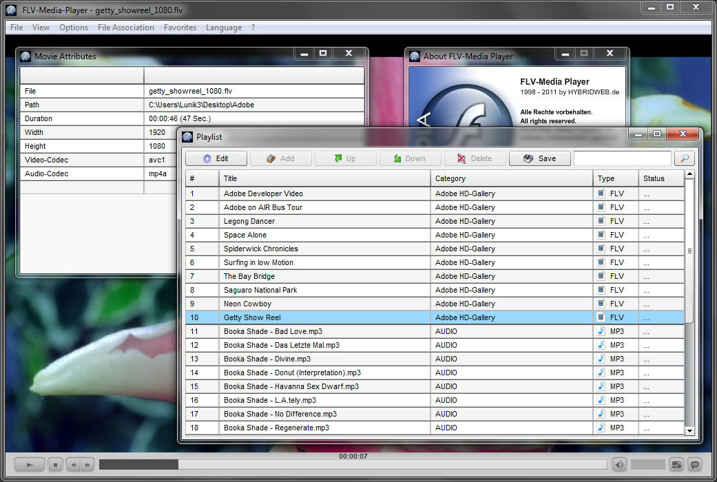The height and width of the screenshot is (482, 717).
Task: Select Space Alone playlist entry
Action: [435, 235]
